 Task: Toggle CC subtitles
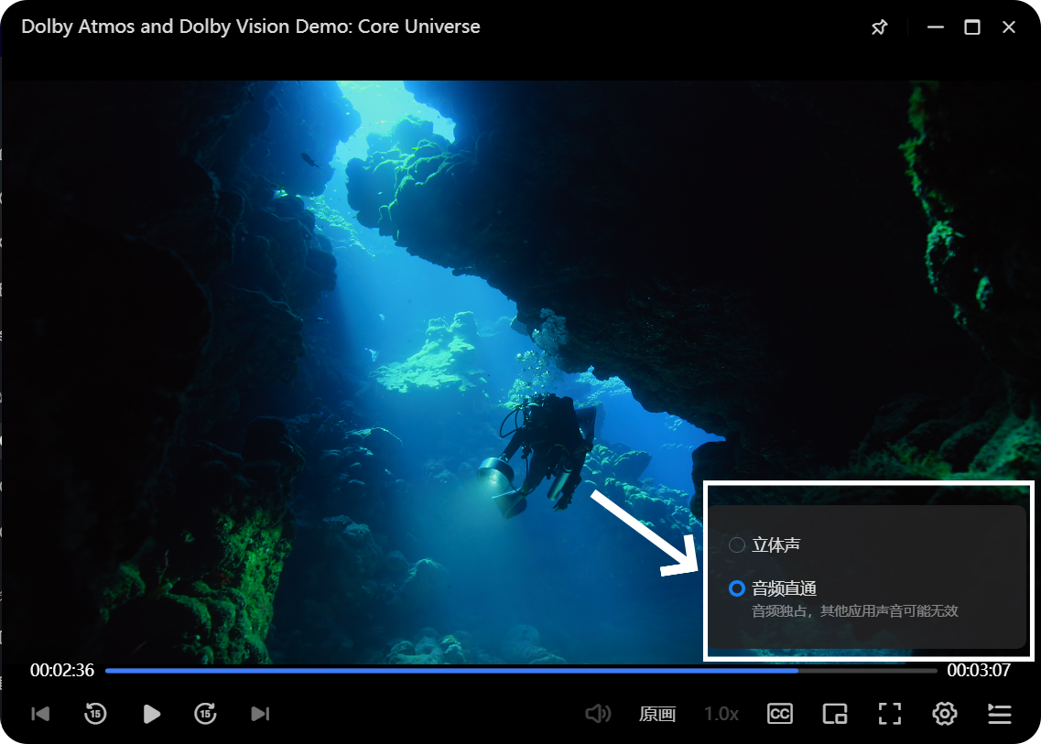tap(779, 714)
